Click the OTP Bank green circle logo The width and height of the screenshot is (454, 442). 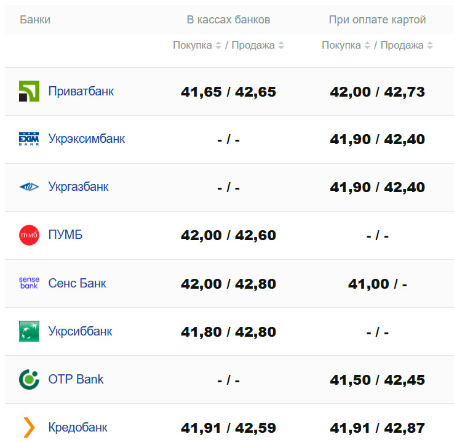pyautogui.click(x=29, y=379)
